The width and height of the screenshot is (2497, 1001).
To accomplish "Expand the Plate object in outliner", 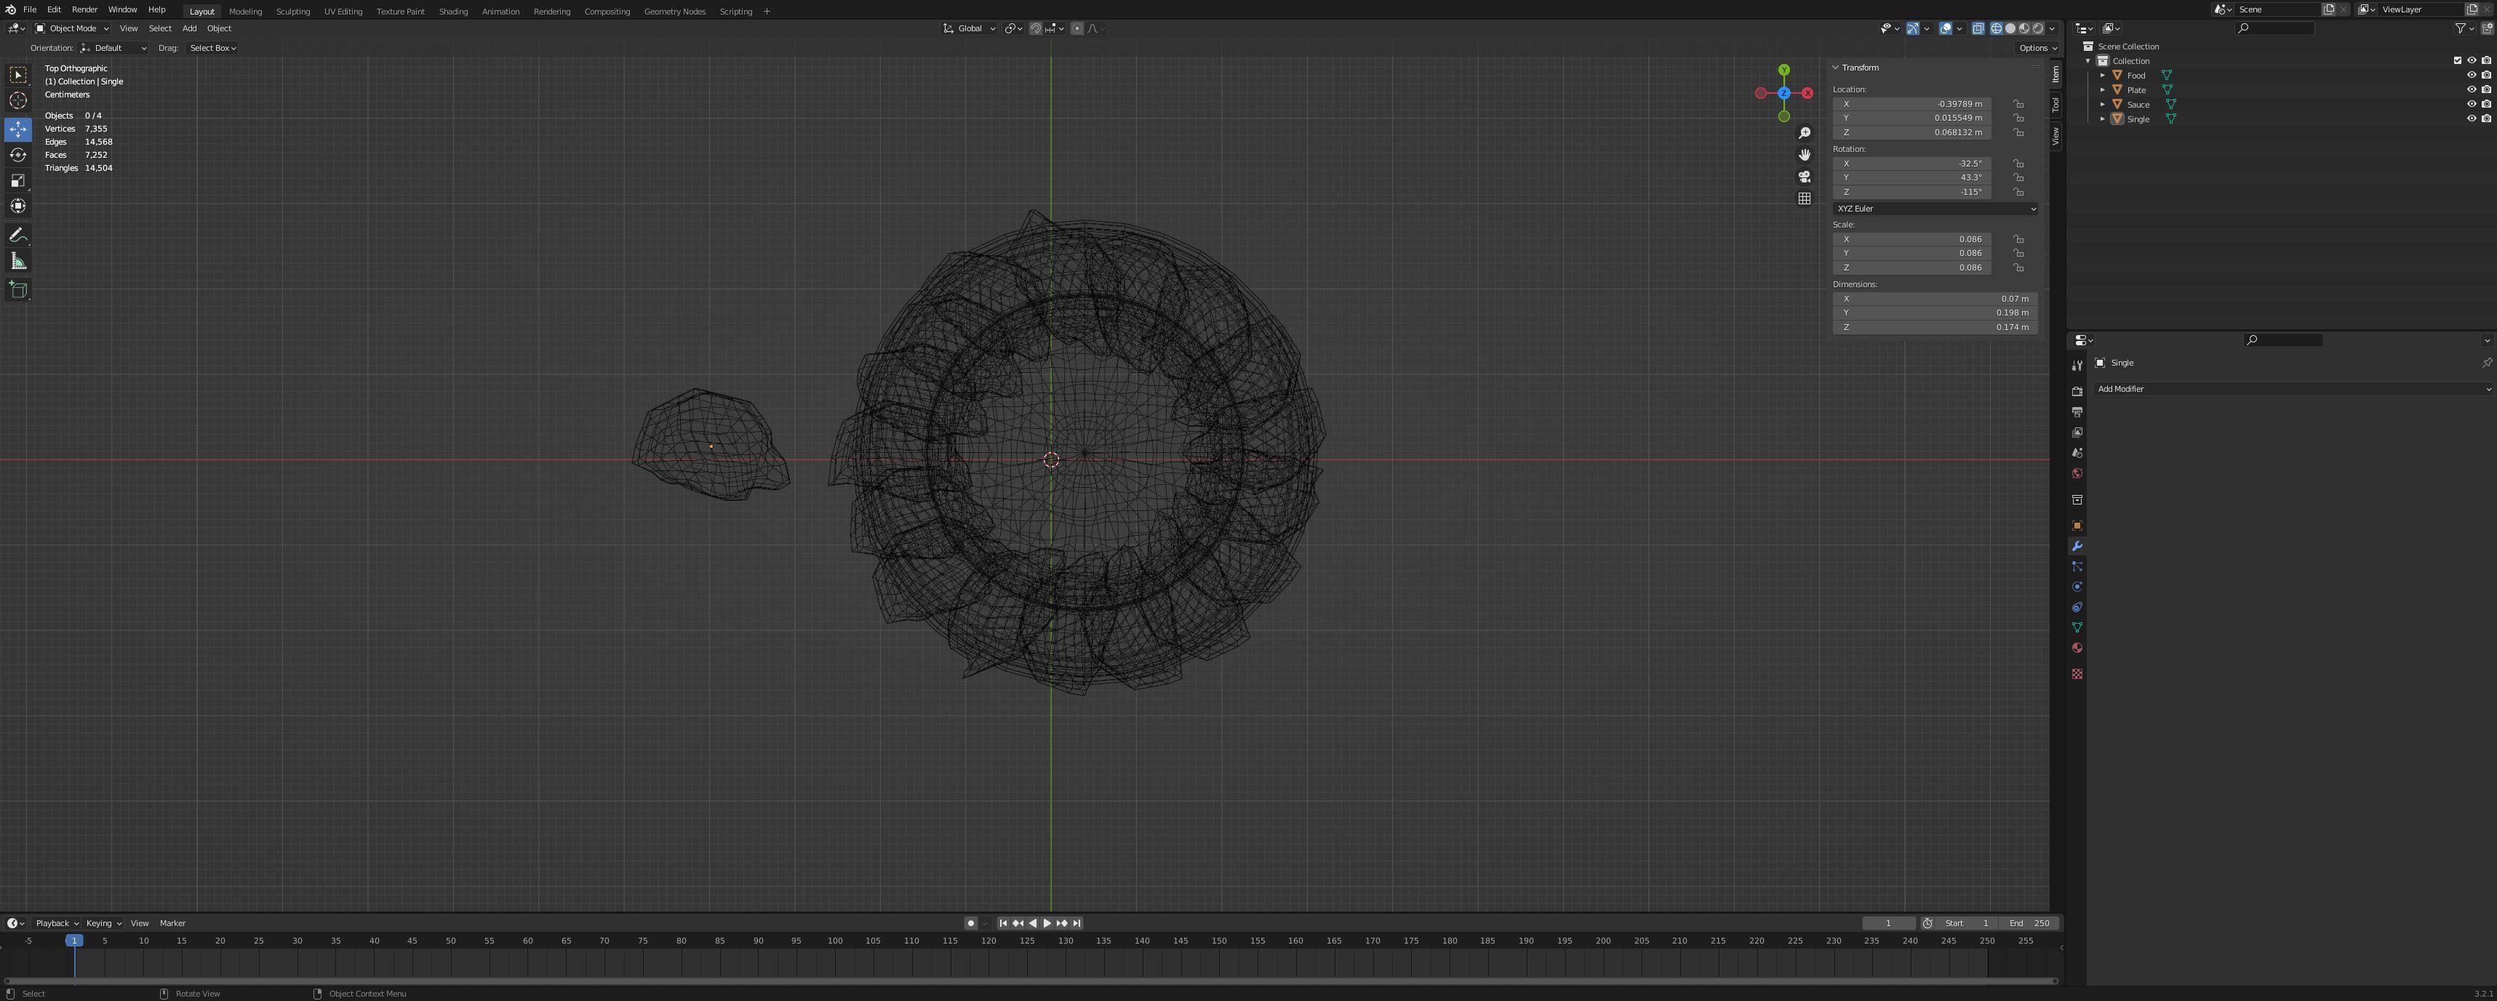I will coord(2103,89).
